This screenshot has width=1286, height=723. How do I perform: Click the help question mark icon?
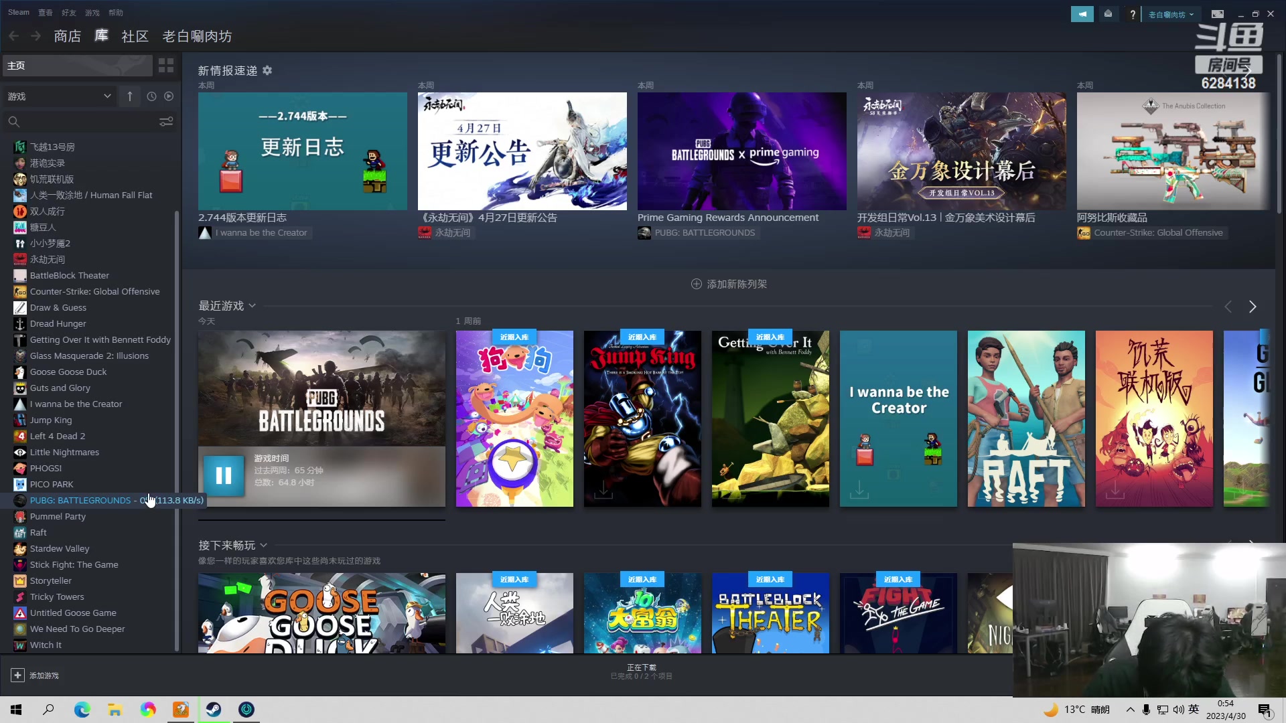pos(1133,14)
